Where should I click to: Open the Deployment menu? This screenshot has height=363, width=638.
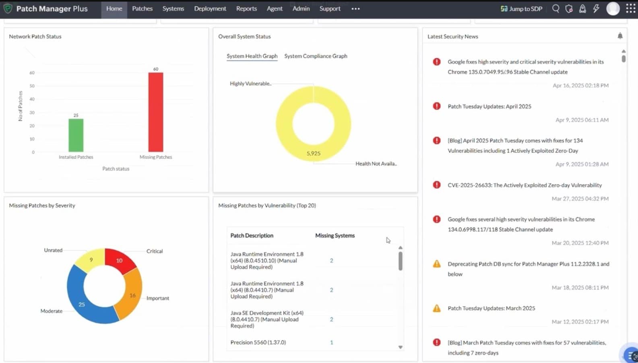coord(210,8)
